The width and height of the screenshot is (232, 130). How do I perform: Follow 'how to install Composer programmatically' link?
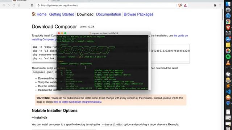point(77,102)
